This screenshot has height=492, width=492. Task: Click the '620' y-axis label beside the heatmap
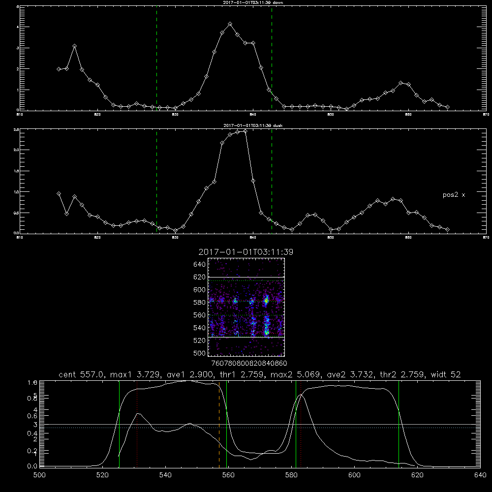[x=200, y=277]
